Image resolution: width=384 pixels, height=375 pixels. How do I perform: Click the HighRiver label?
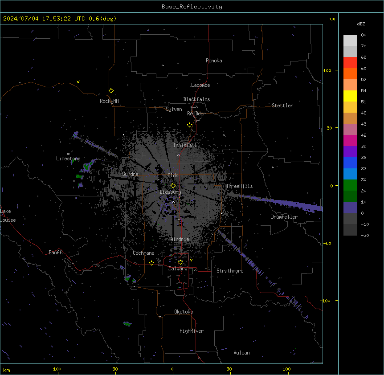tap(191, 331)
